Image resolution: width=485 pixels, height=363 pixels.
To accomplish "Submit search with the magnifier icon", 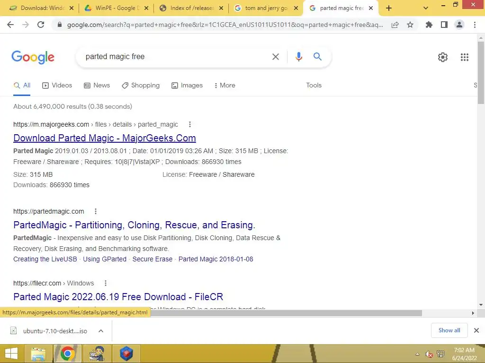I will click(317, 57).
